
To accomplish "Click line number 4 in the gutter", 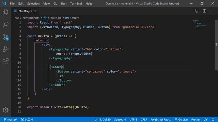I will click(20, 36).
